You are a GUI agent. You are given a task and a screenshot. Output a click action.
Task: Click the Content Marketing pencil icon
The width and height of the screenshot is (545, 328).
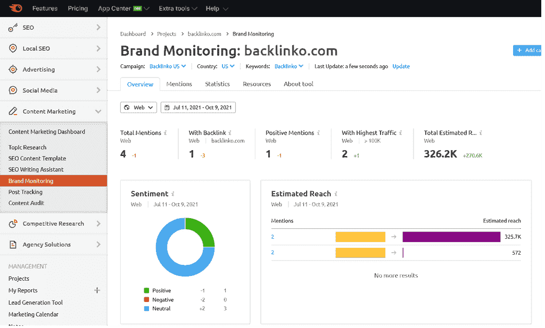point(13,111)
